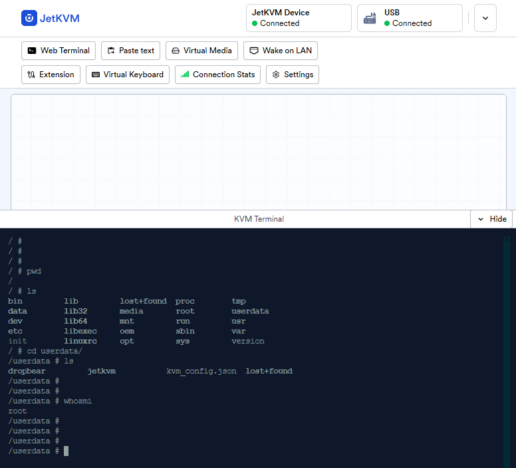Click the JetKVM logo icon
The image size is (516, 468).
29,18
